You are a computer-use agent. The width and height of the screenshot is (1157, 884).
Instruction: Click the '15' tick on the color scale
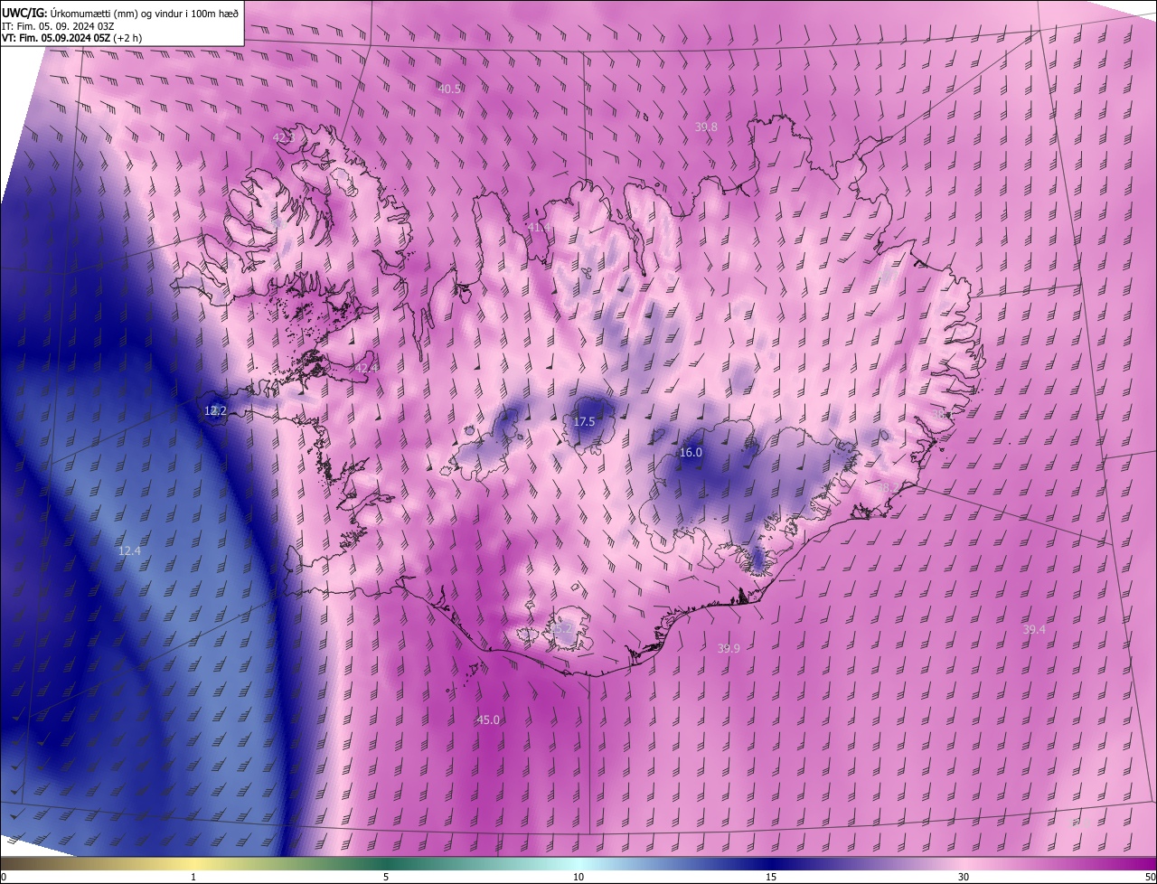[x=771, y=877]
